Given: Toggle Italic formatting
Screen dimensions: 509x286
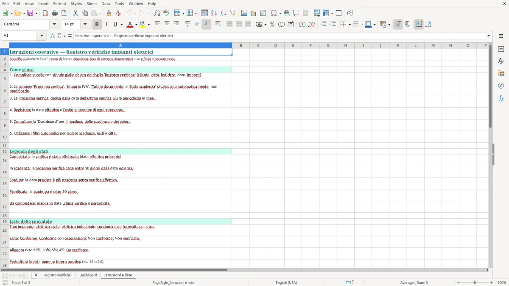Looking at the screenshot, I should (106, 25).
